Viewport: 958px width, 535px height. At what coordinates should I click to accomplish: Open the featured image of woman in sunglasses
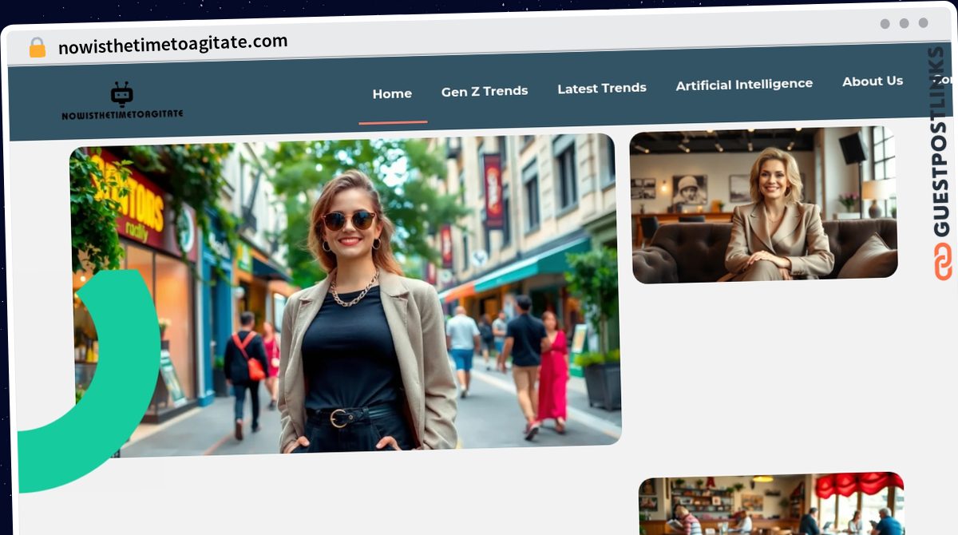(x=345, y=295)
